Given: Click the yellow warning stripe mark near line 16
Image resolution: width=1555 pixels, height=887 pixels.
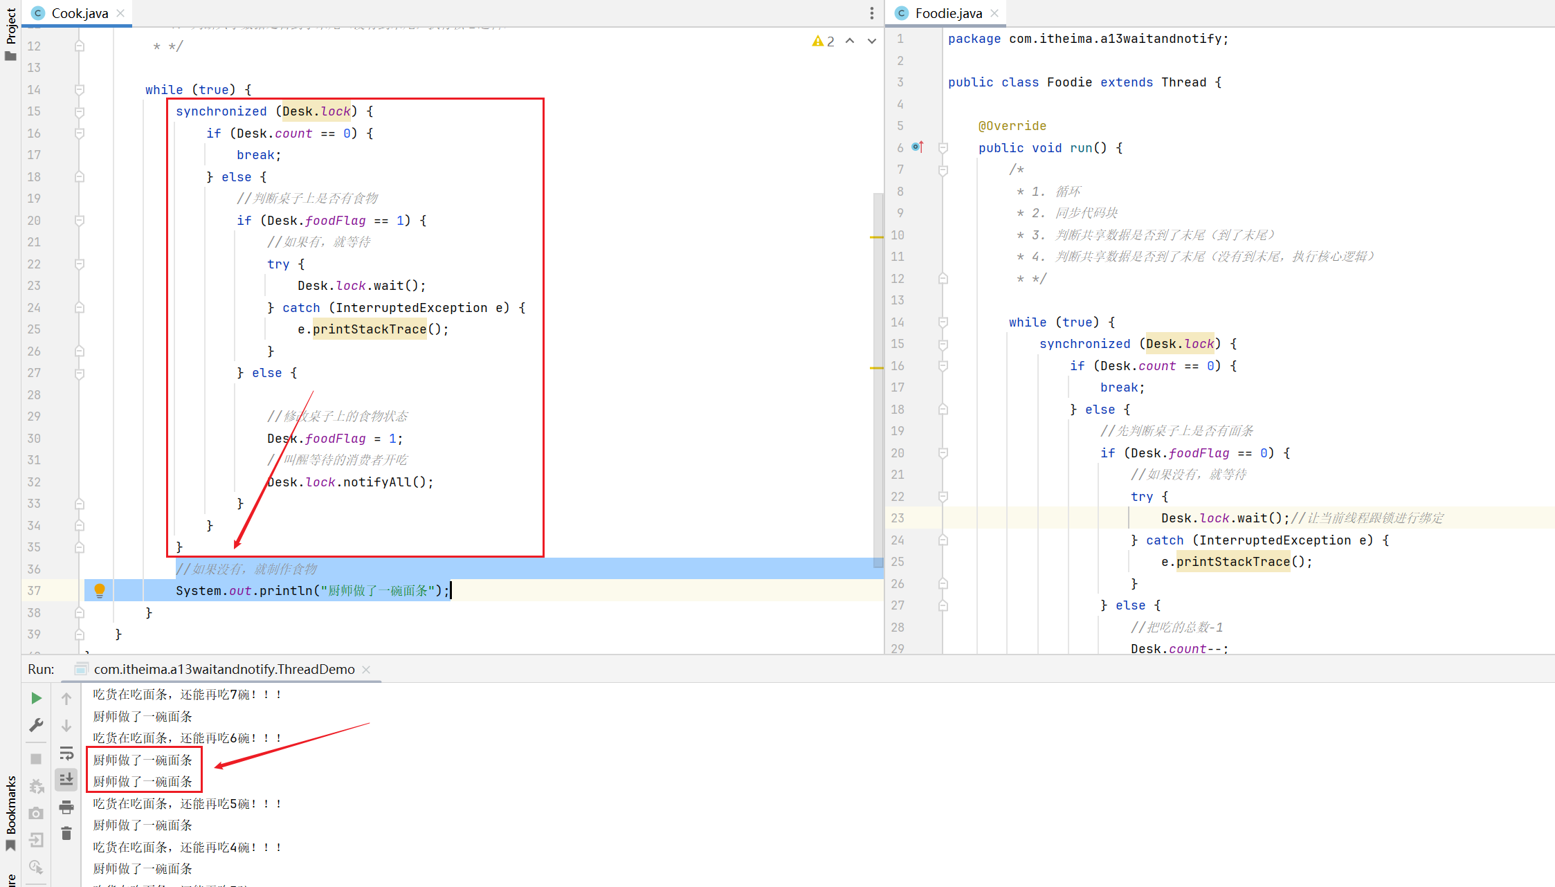Looking at the screenshot, I should tap(877, 367).
